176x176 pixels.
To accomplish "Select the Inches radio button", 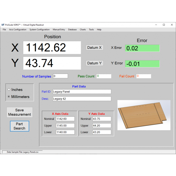I will [x=9, y=90].
